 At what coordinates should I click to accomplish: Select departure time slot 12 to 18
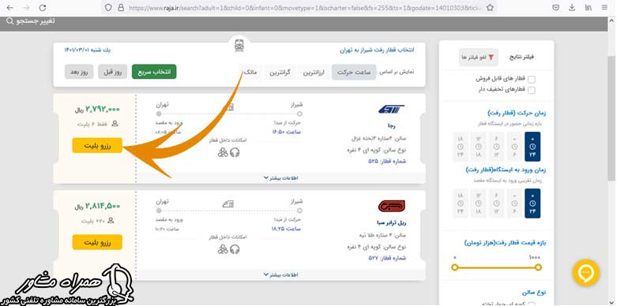pyautogui.click(x=478, y=146)
